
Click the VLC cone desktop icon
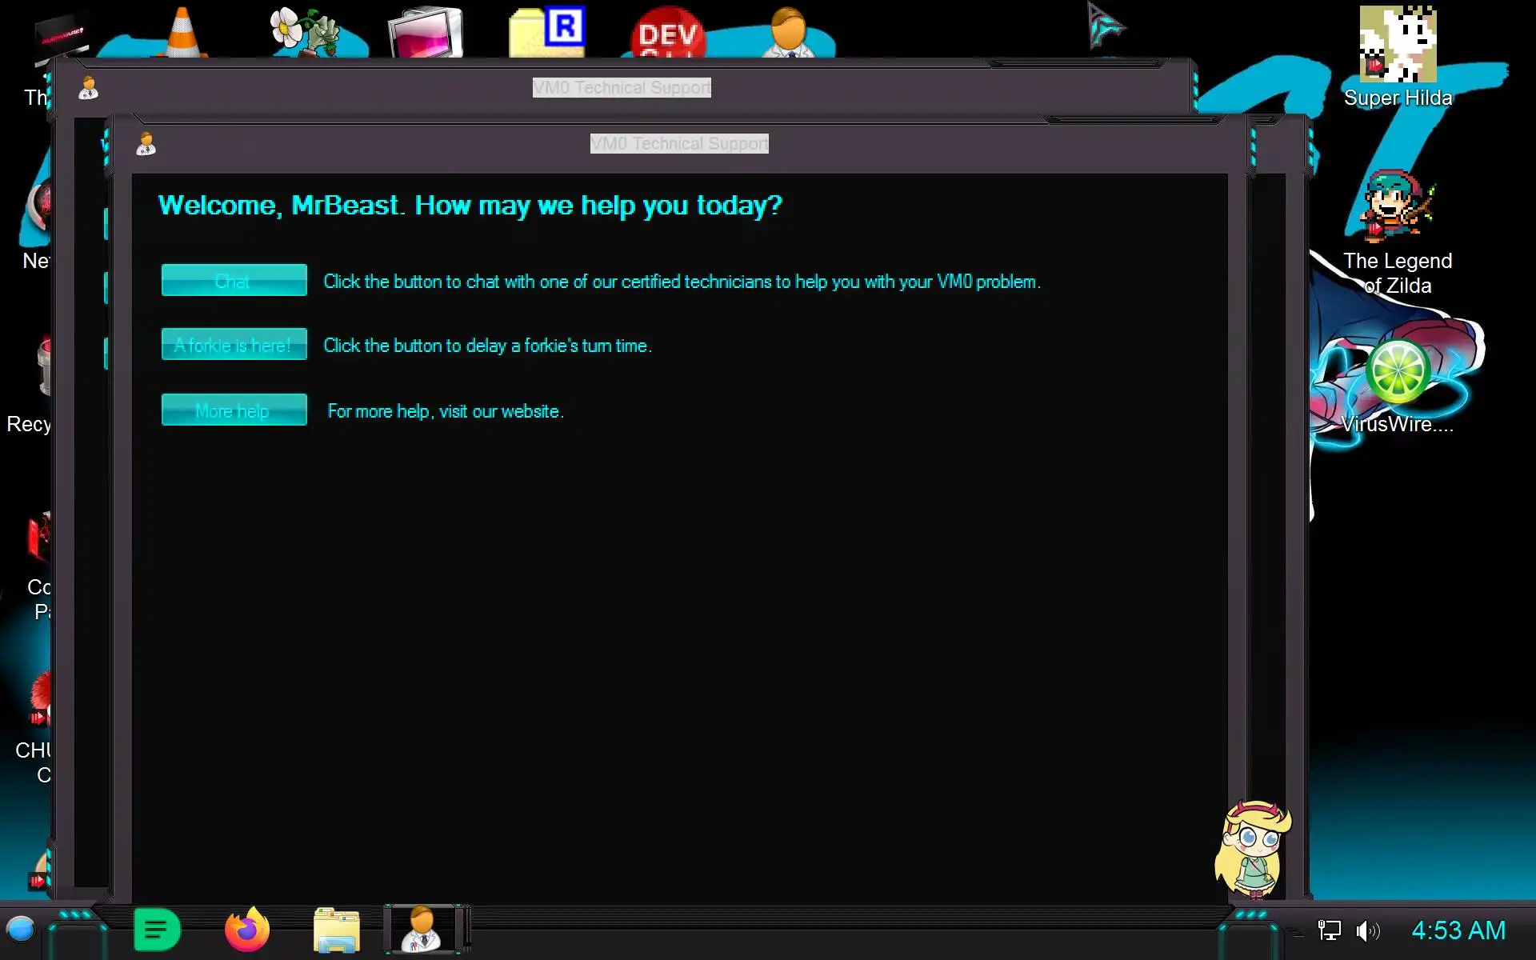tap(182, 32)
